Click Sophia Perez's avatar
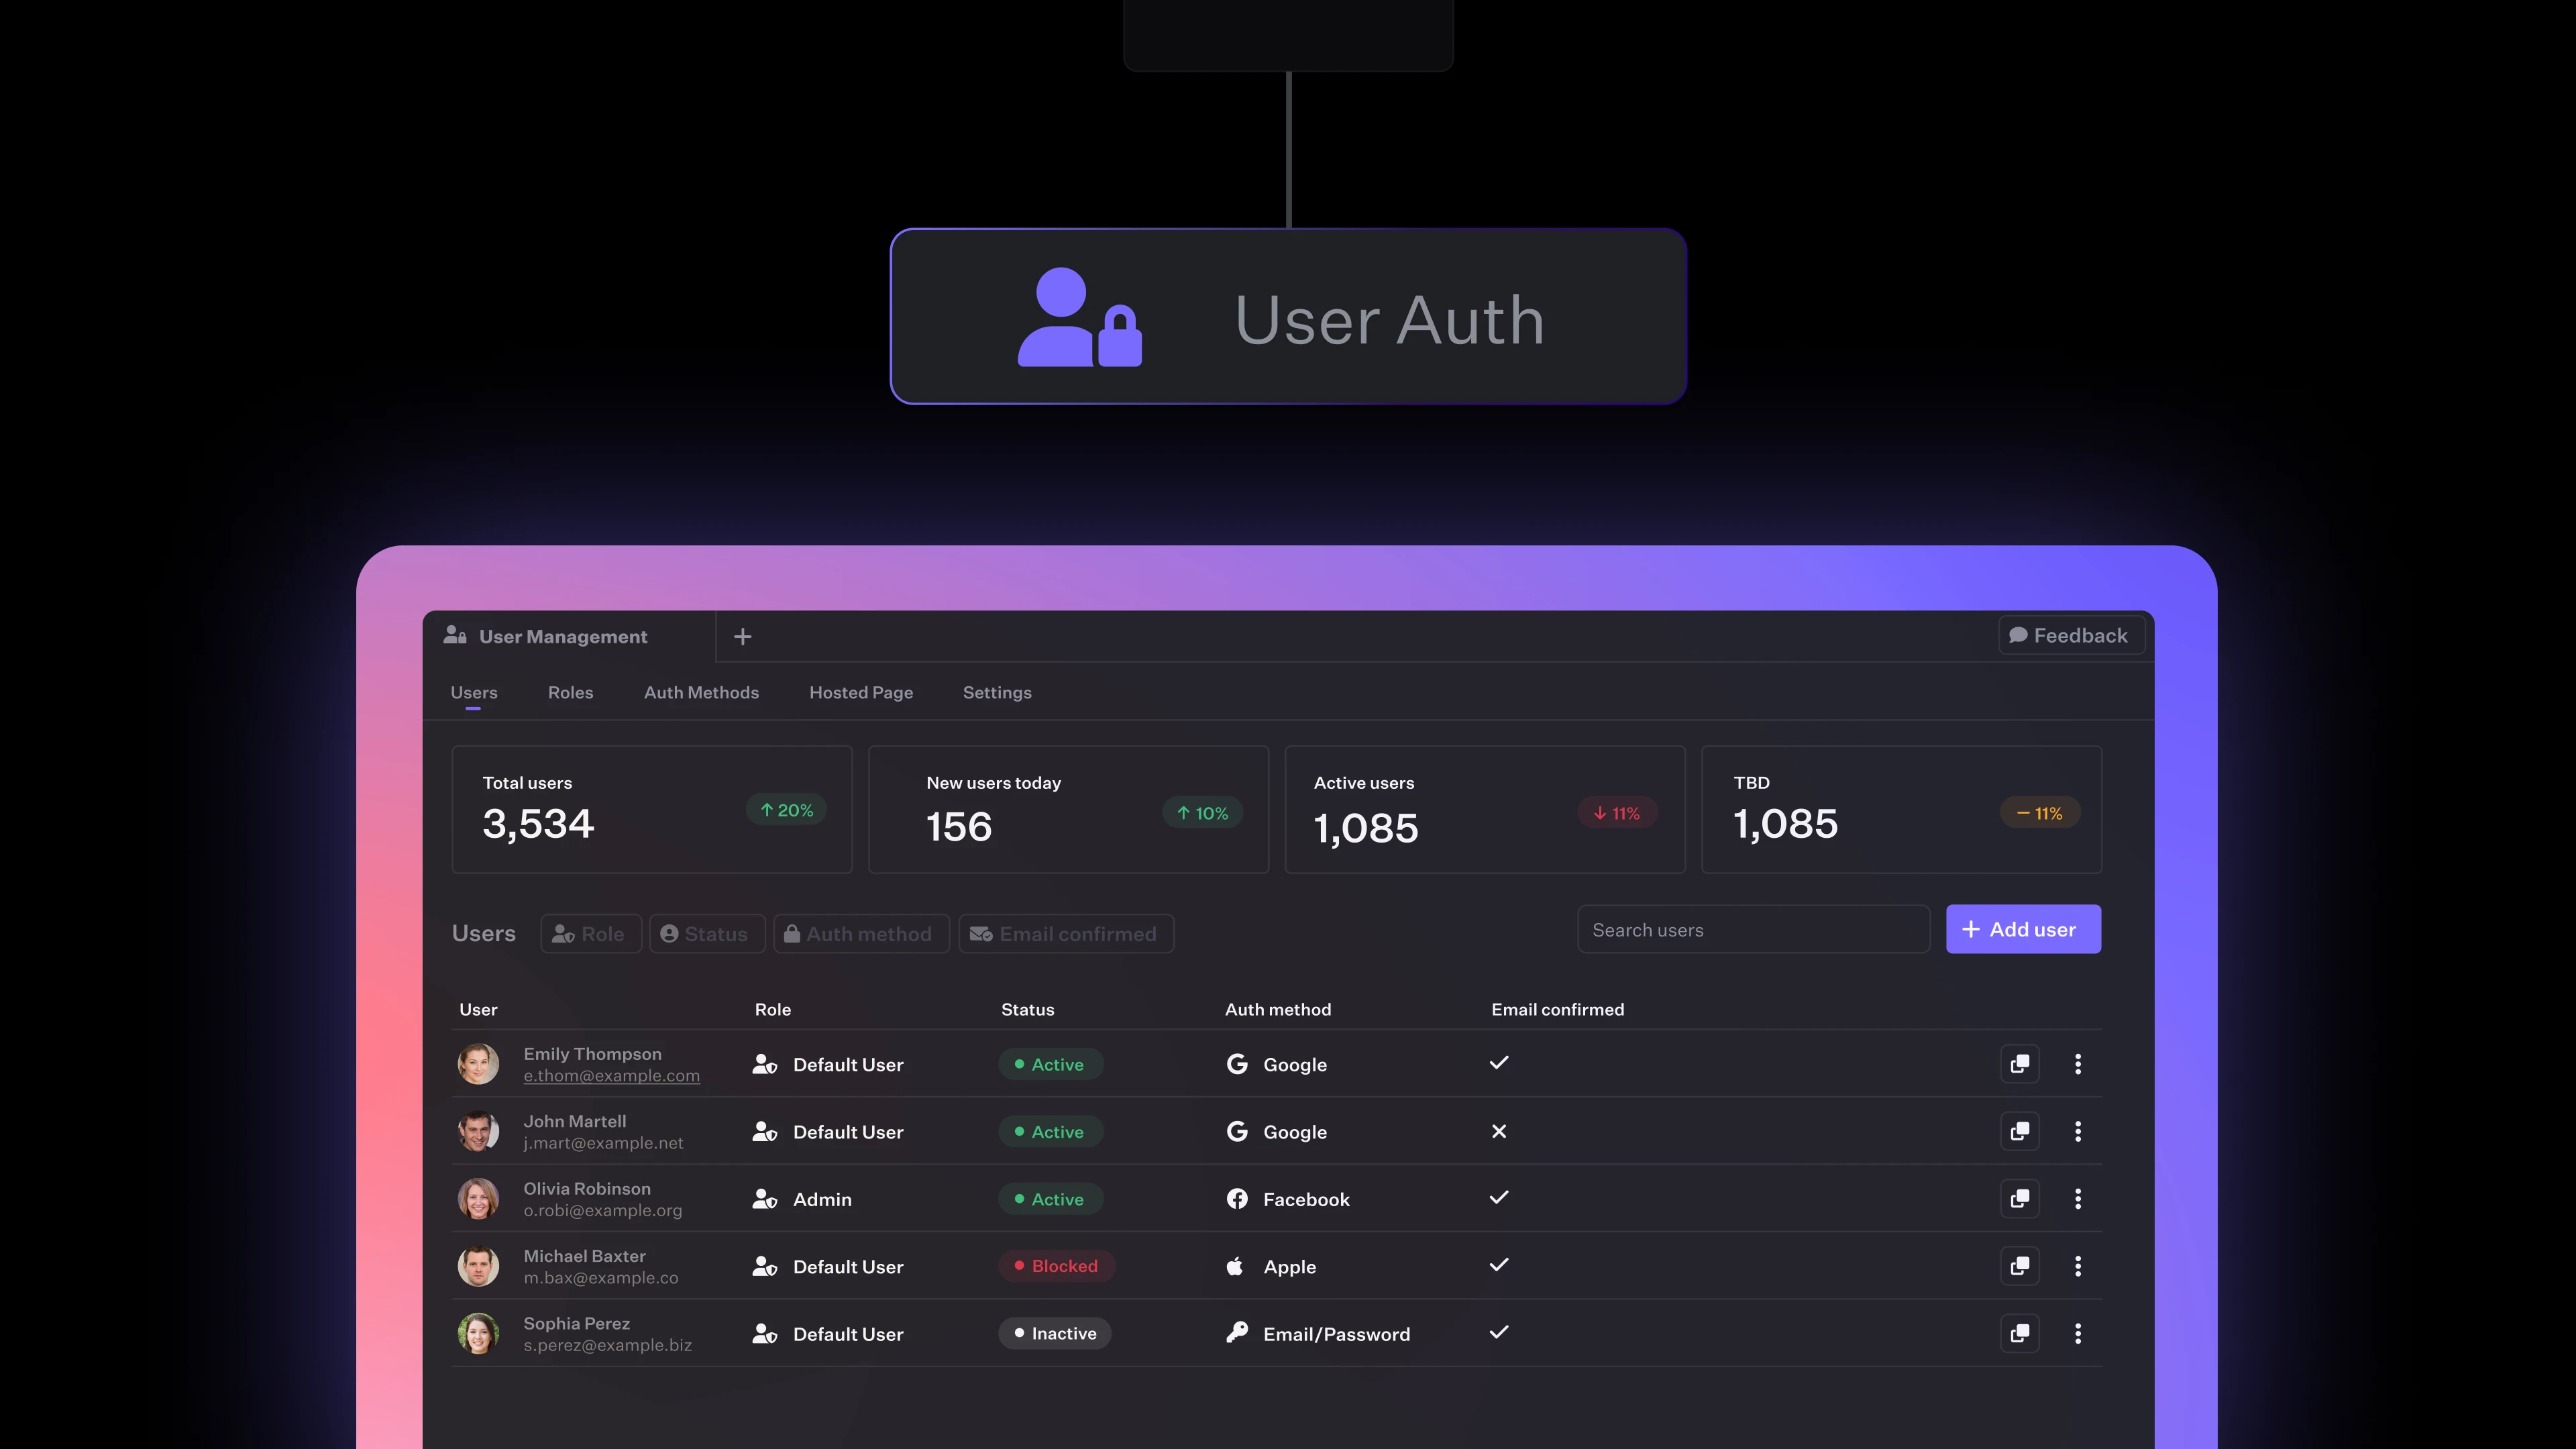 tap(478, 1333)
